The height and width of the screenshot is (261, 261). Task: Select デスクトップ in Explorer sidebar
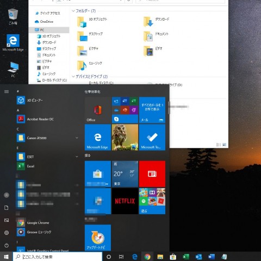[46, 48]
